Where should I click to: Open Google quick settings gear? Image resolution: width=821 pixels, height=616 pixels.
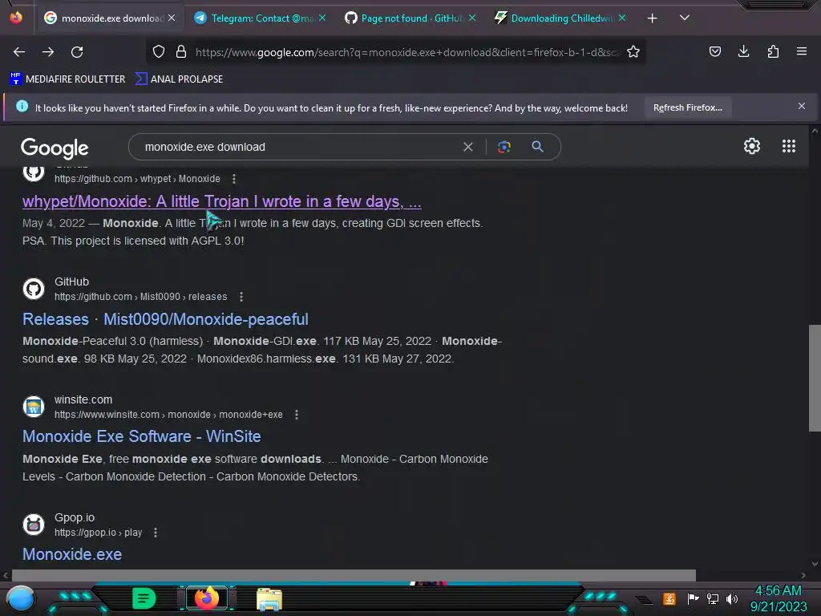[752, 146]
